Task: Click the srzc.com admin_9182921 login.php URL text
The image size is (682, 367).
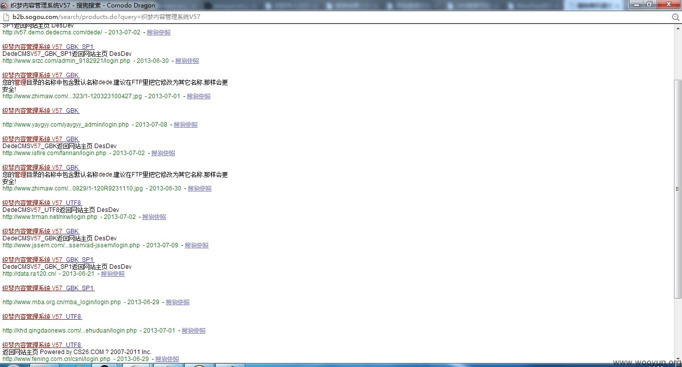Action: (x=66, y=61)
